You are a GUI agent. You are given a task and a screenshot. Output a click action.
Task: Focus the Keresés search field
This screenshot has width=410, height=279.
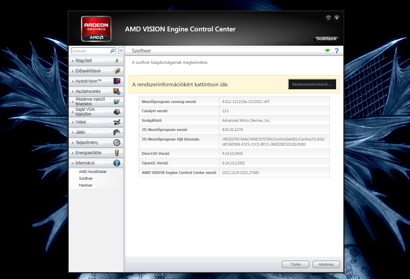pyautogui.click(x=91, y=51)
